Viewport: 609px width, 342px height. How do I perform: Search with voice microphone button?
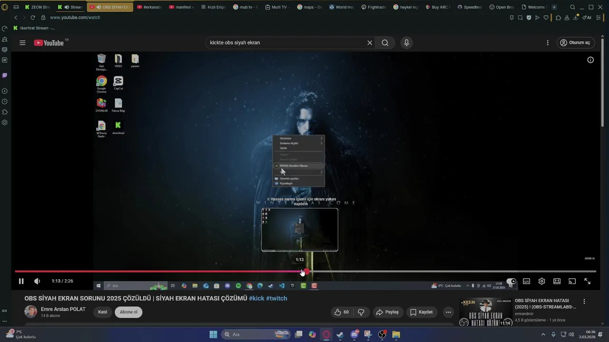pos(406,43)
